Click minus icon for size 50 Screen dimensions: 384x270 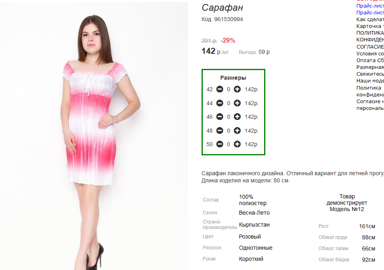[x=219, y=144]
